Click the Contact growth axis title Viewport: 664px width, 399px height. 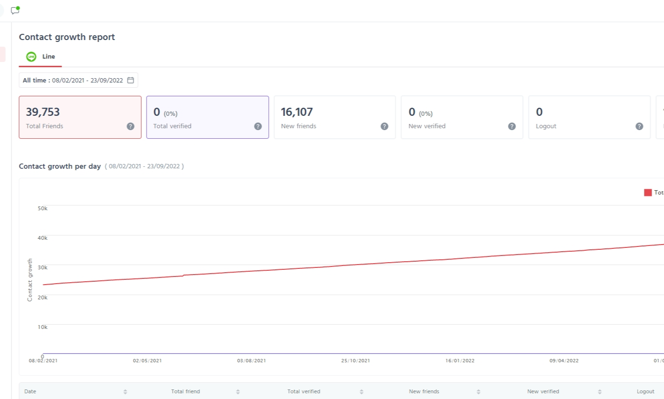[30, 280]
